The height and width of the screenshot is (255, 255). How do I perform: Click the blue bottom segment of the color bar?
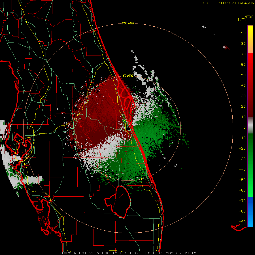pyautogui.click(x=250, y=212)
